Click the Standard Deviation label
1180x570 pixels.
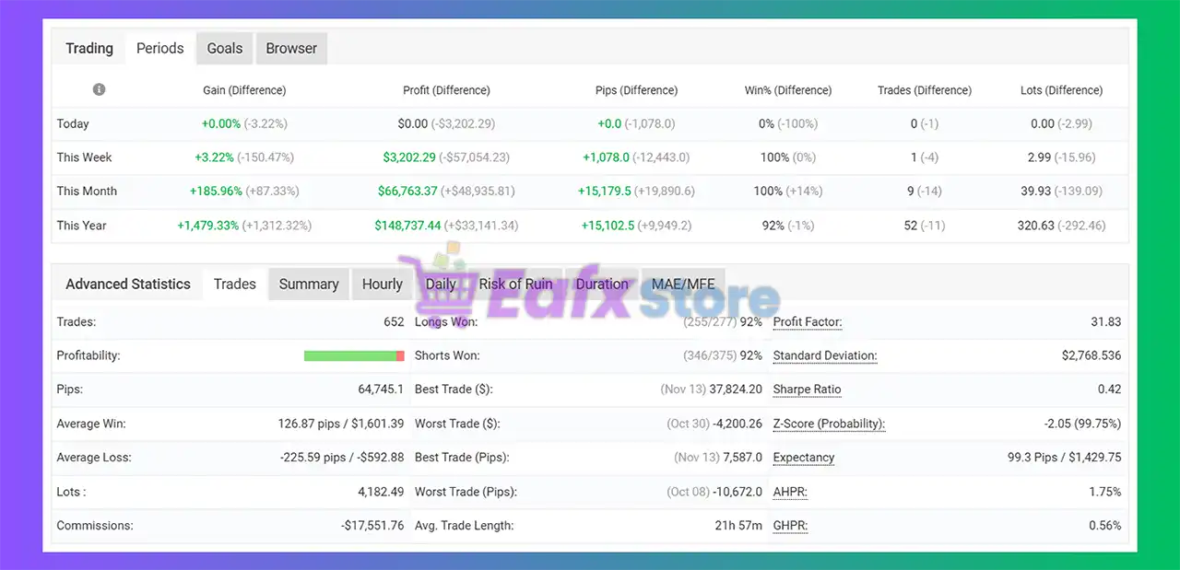824,355
